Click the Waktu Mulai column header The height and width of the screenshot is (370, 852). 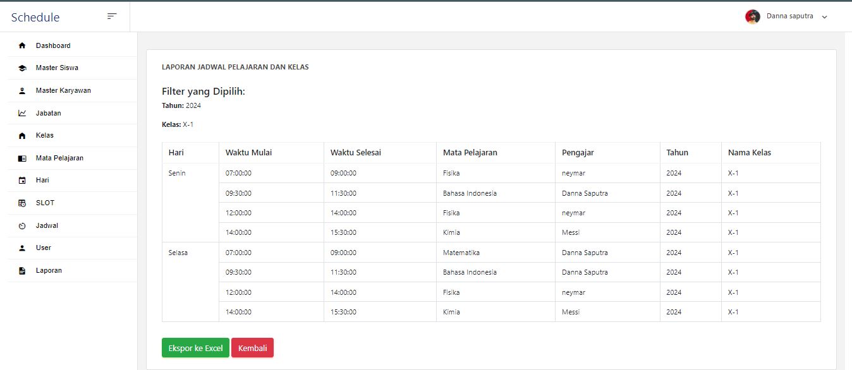click(249, 152)
